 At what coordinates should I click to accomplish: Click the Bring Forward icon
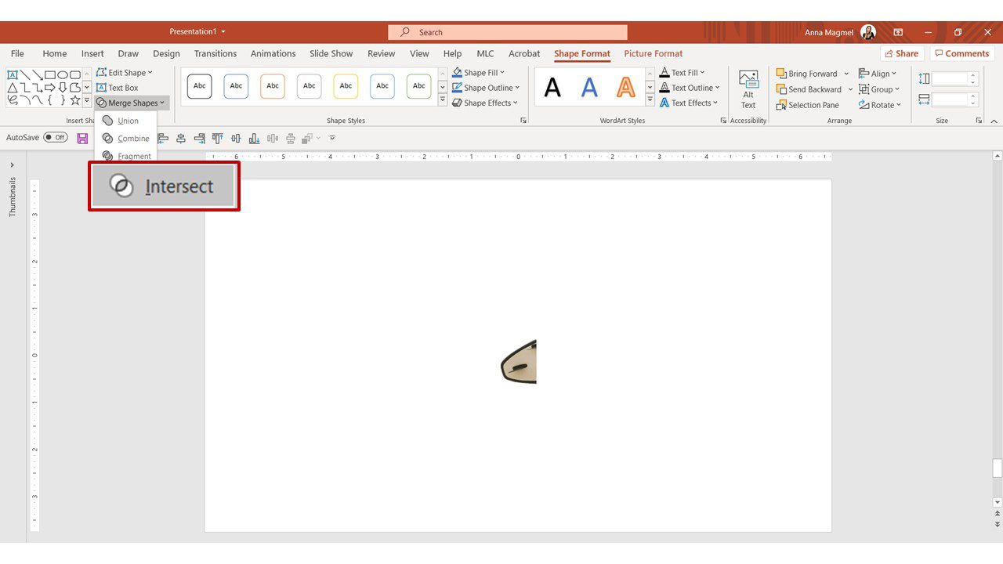click(781, 74)
